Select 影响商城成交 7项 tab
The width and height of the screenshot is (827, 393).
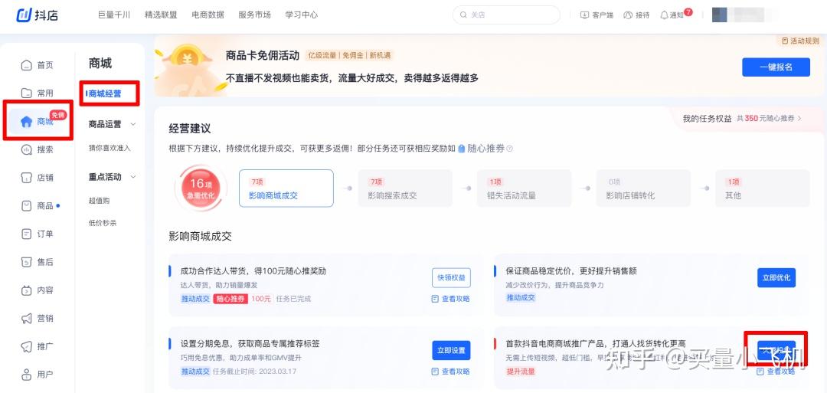pyautogui.click(x=286, y=188)
